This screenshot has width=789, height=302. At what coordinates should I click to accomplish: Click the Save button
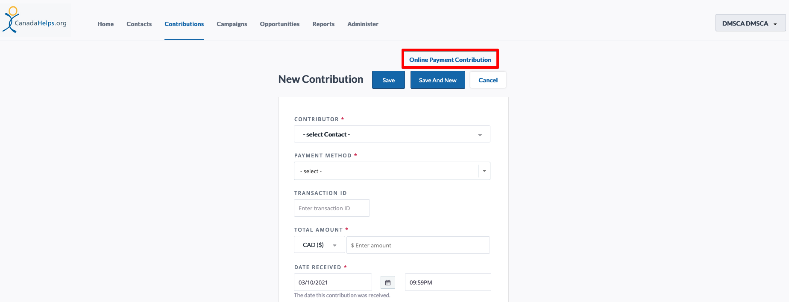[388, 80]
